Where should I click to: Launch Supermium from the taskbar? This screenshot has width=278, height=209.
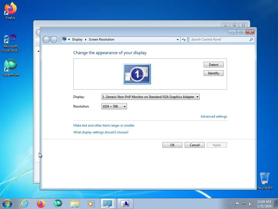pos(58,204)
